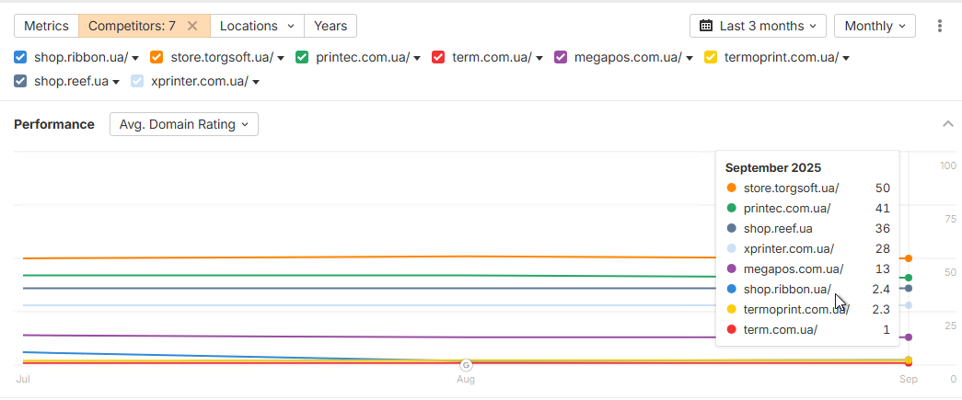
Task: Open the Metrics tab
Action: click(x=46, y=26)
